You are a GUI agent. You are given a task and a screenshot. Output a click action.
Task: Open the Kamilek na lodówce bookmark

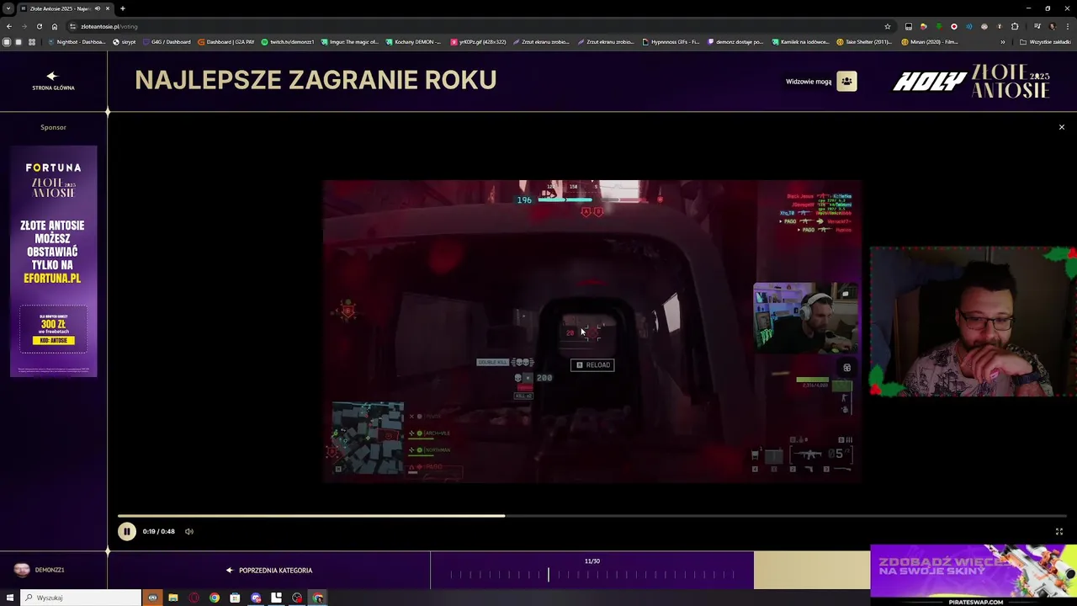click(801, 41)
